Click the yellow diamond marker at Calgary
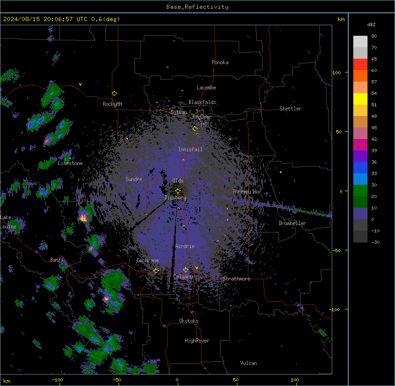The width and height of the screenshot is (395, 386). (x=186, y=270)
